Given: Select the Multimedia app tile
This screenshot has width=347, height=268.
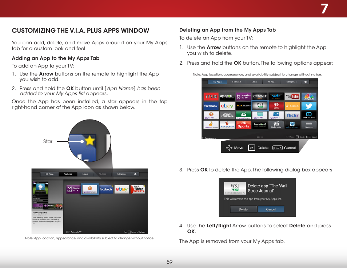Looking at the screenshot, I should 276,125.
